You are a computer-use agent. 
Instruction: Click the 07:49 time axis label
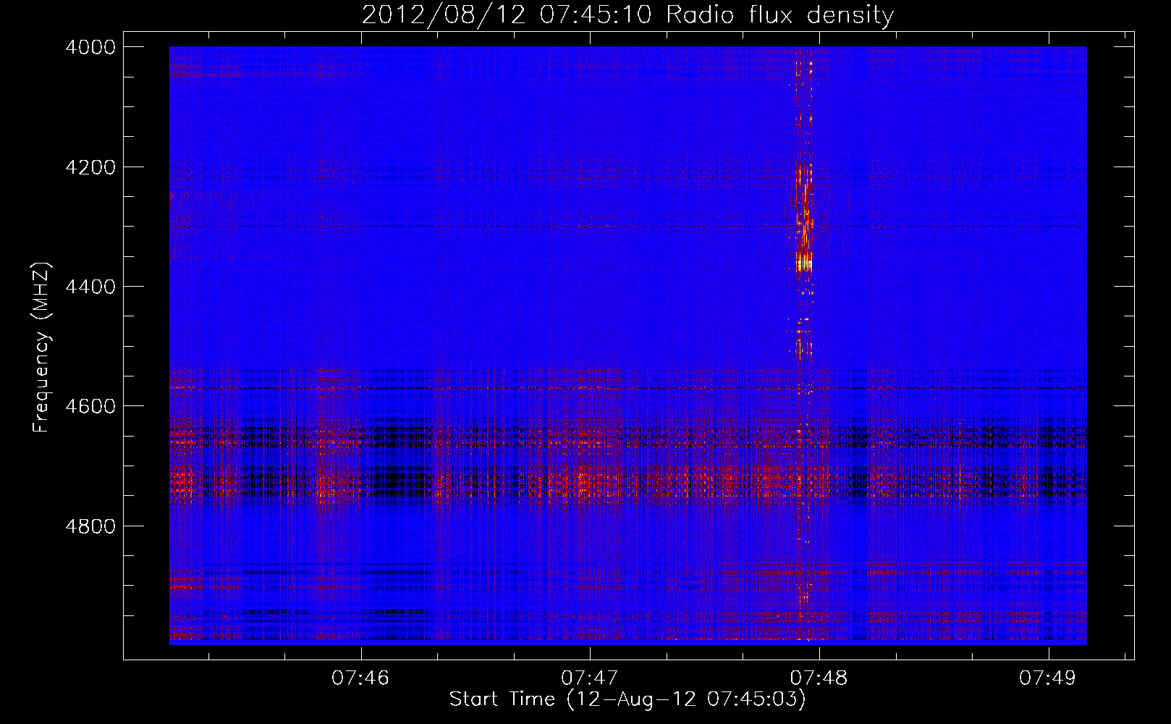pyautogui.click(x=1048, y=678)
